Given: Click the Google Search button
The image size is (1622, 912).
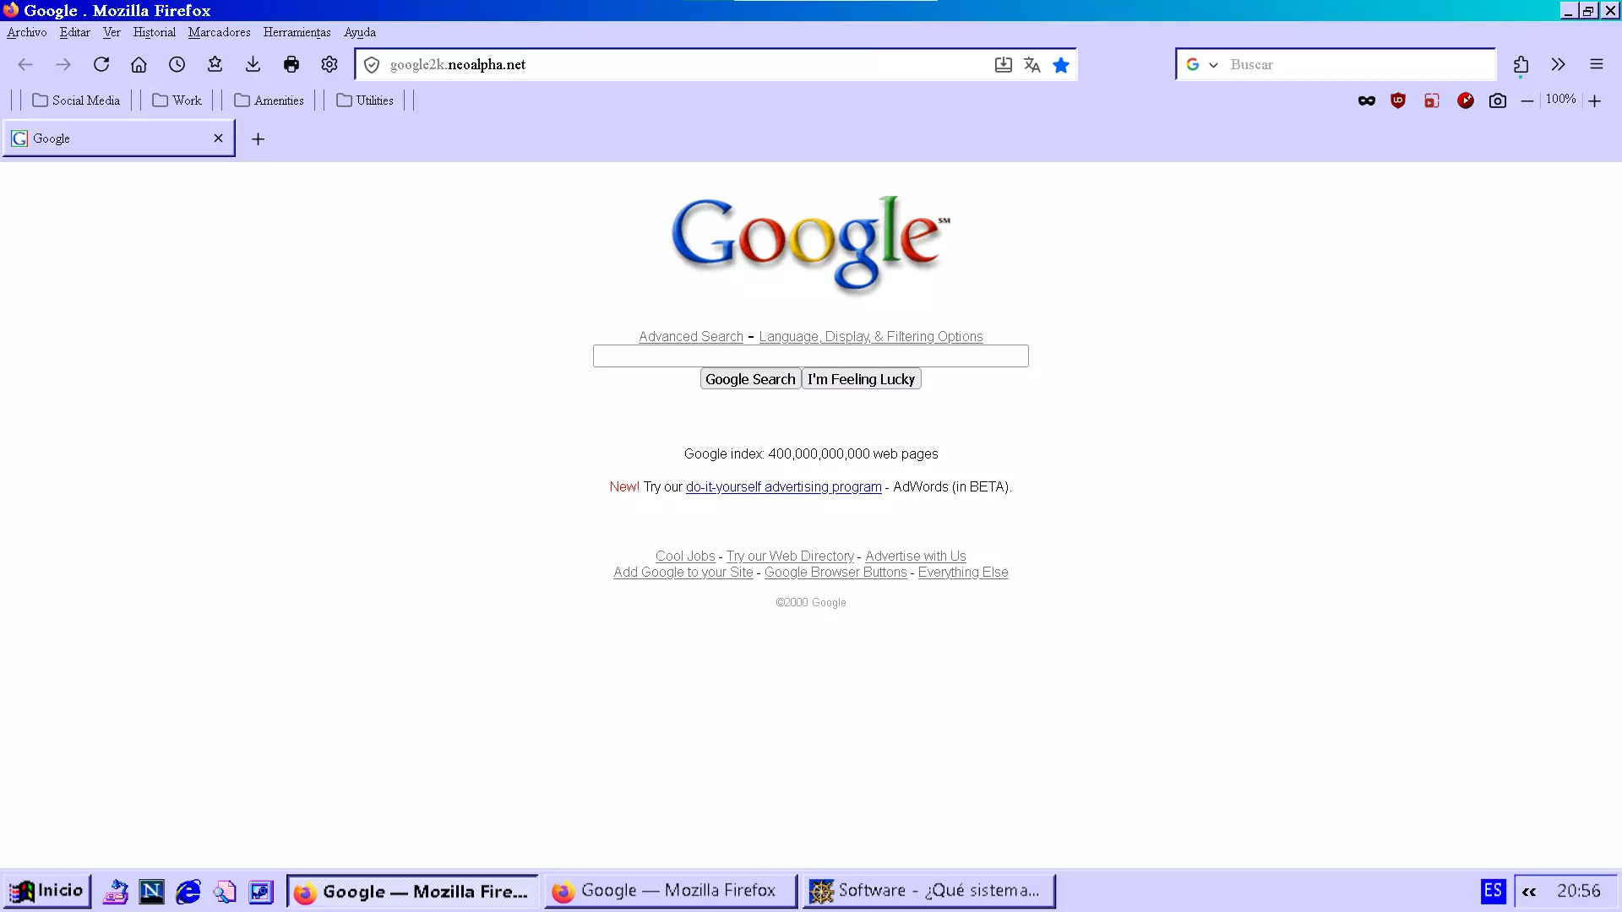Looking at the screenshot, I should [x=750, y=379].
